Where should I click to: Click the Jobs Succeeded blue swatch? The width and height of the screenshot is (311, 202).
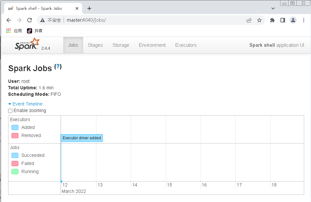pyautogui.click(x=15, y=155)
